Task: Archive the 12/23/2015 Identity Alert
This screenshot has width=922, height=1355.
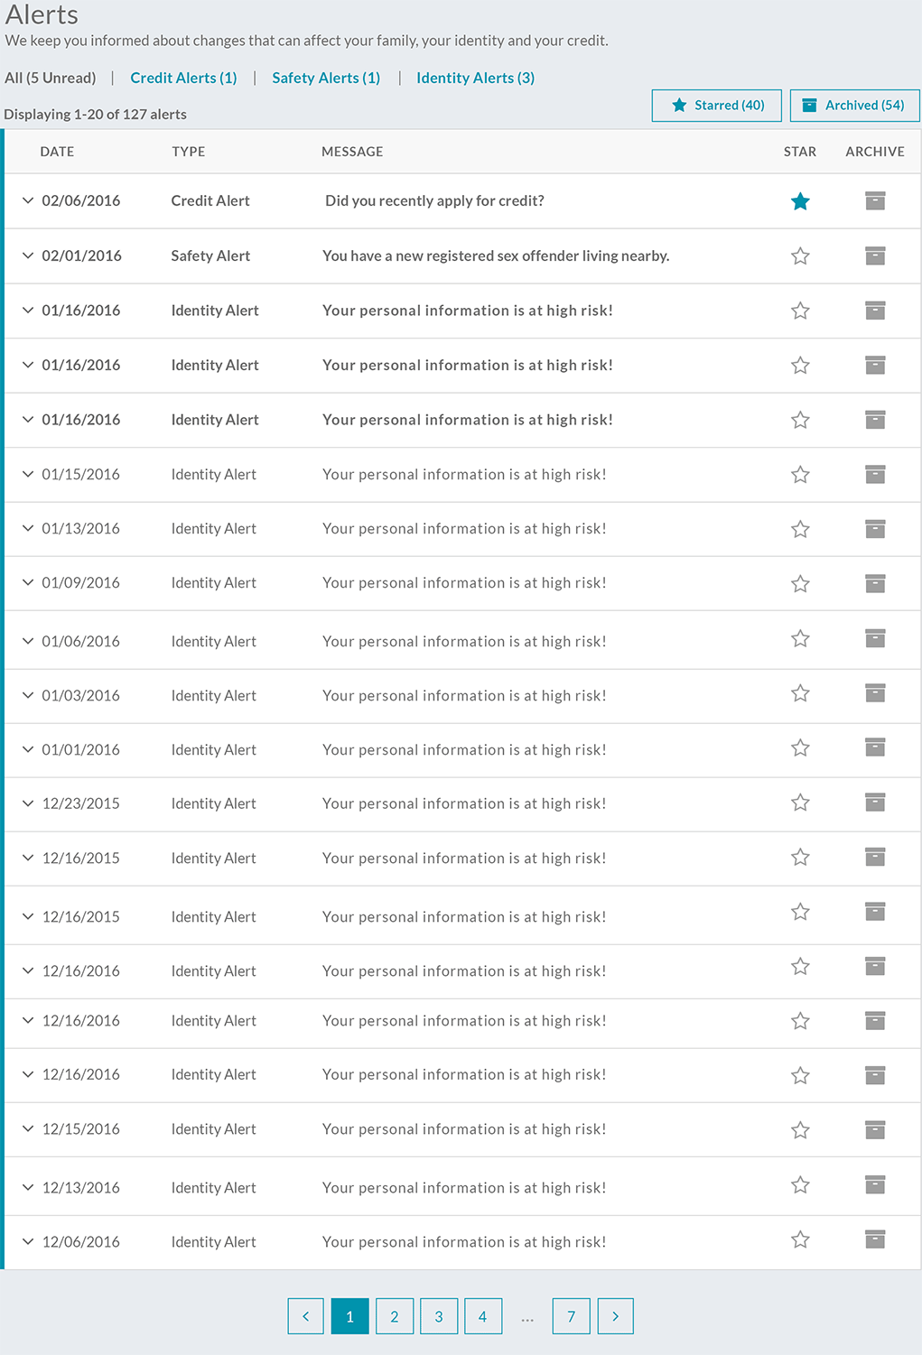Action: 874,803
